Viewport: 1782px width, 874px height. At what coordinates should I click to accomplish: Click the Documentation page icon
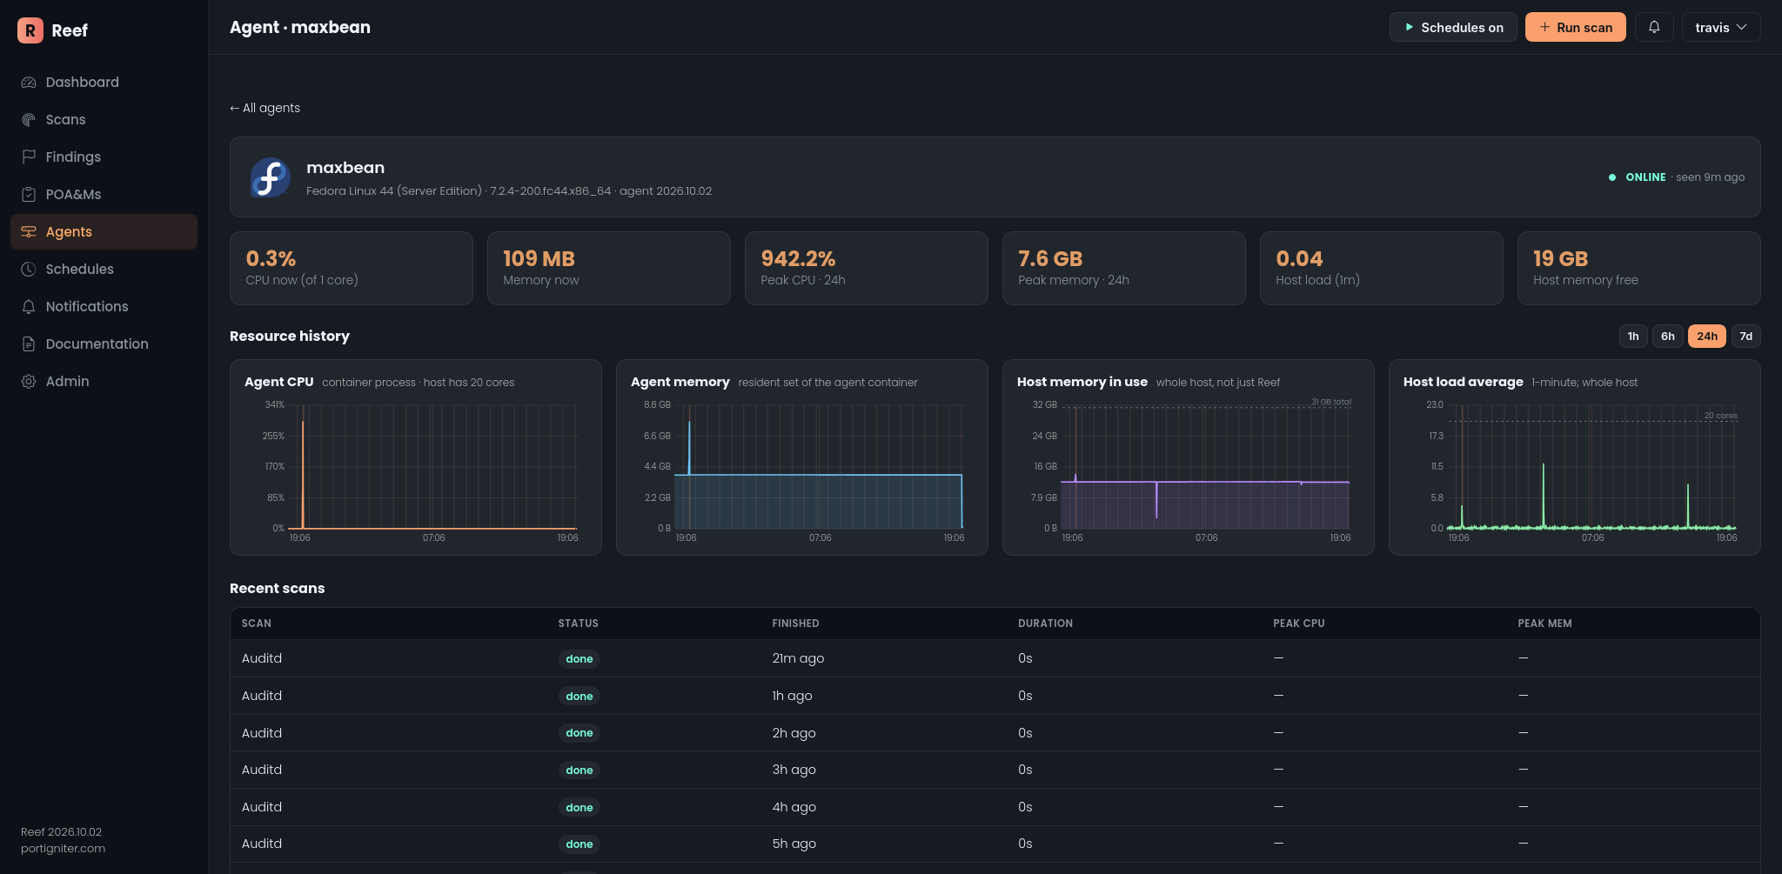(29, 344)
